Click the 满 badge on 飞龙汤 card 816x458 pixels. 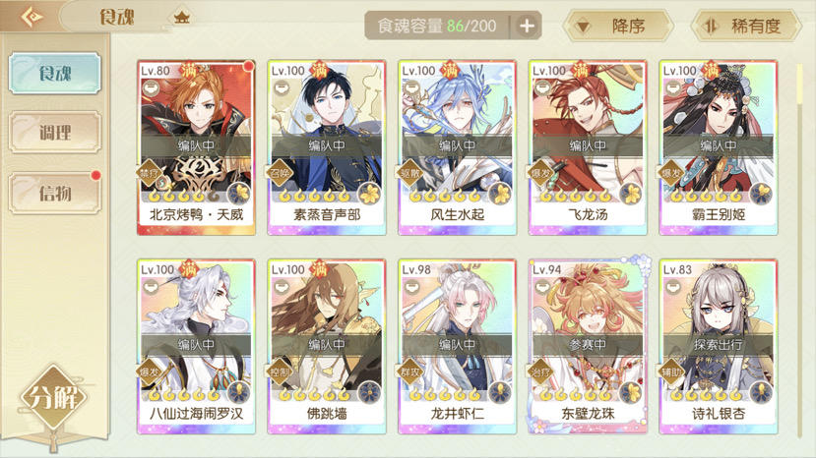(x=579, y=70)
